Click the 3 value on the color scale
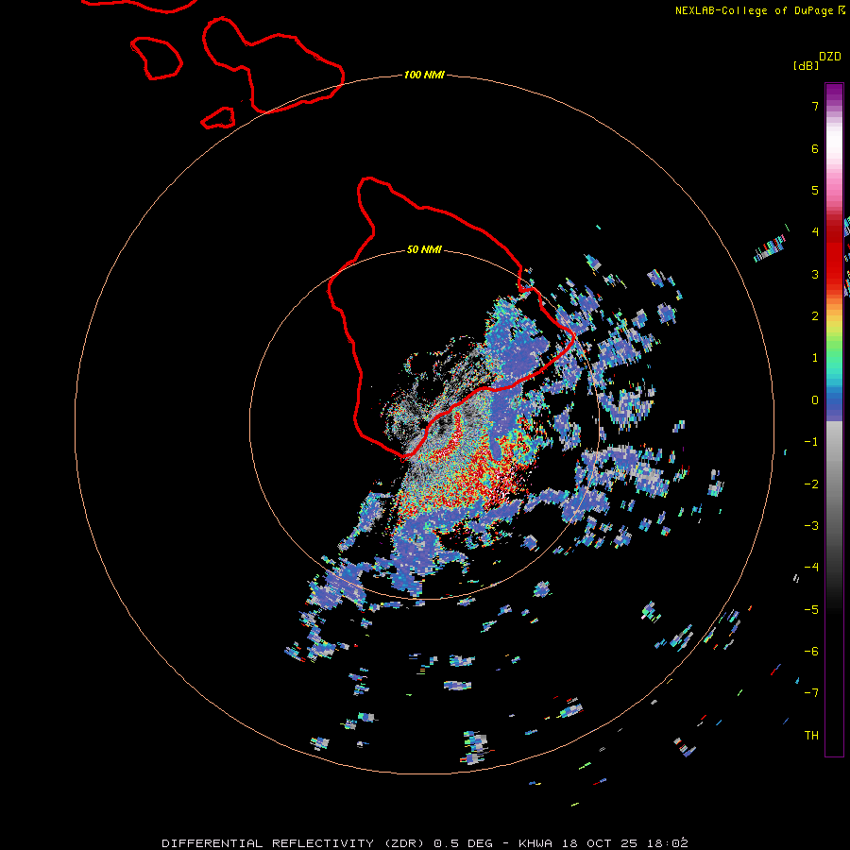The height and width of the screenshot is (850, 850). click(x=815, y=274)
